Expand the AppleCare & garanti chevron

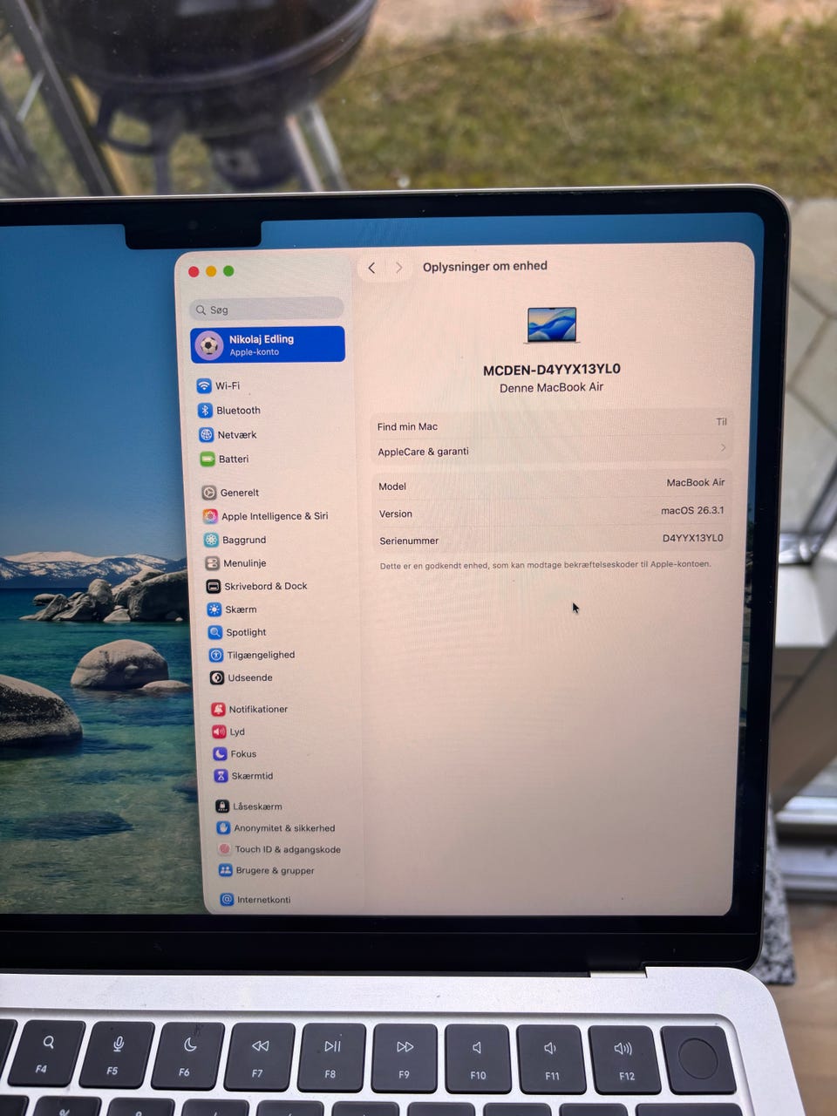click(x=723, y=447)
